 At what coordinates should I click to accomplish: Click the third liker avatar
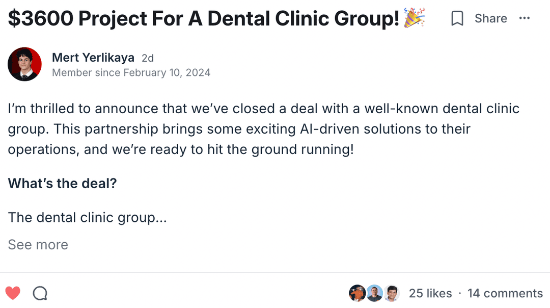tap(391, 293)
